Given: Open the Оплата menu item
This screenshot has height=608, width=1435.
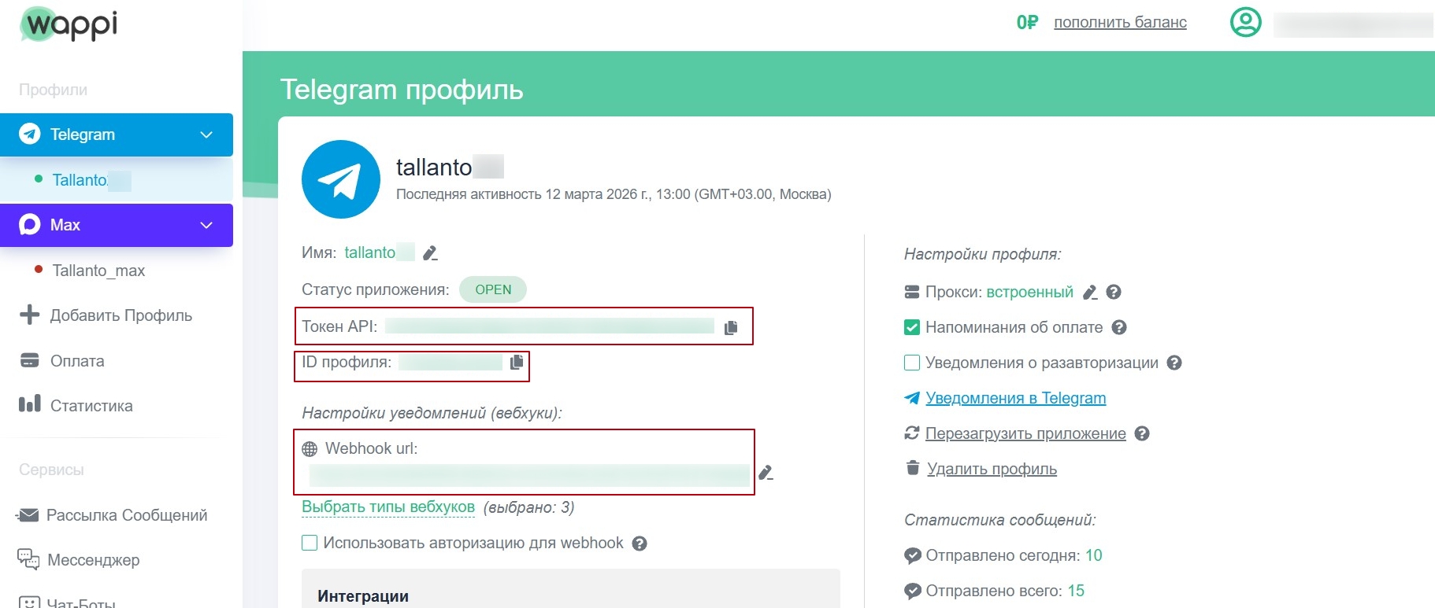Looking at the screenshot, I should pyautogui.click(x=77, y=361).
